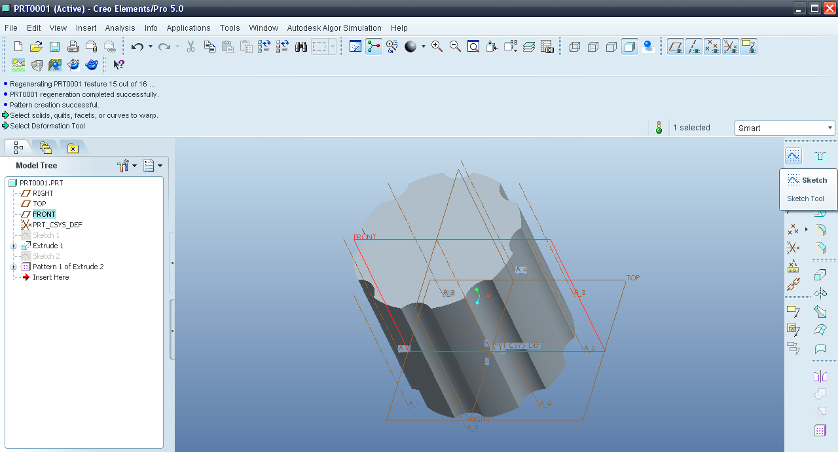Open the Model Tree Settings dropdown
The image size is (838, 452).
tap(127, 166)
